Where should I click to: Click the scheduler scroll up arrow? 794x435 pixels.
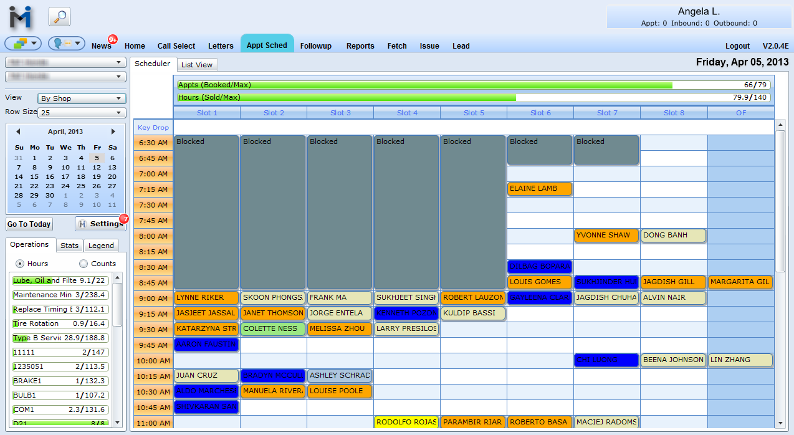(x=780, y=125)
